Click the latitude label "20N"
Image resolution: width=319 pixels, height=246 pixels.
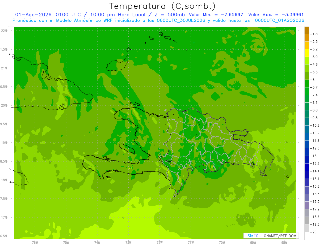pos(4,105)
